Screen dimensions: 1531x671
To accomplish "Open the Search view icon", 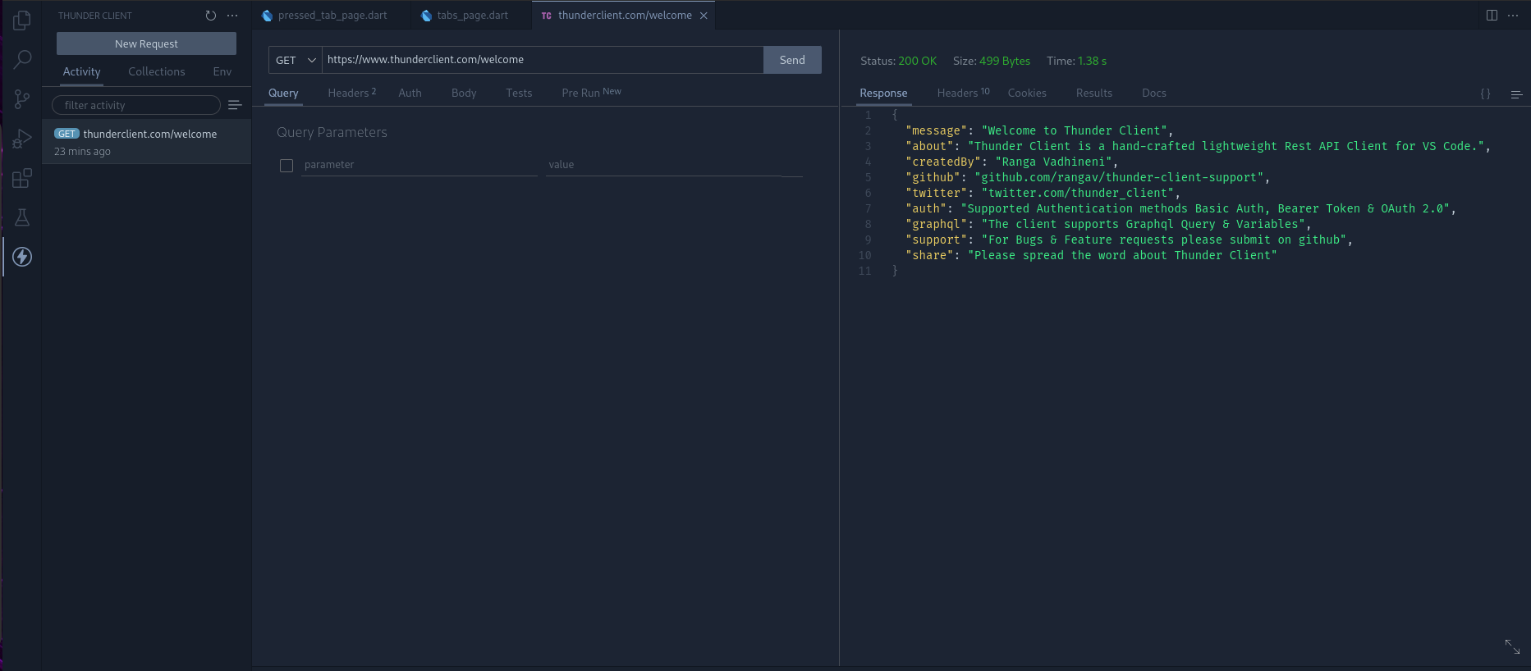I will click(22, 59).
